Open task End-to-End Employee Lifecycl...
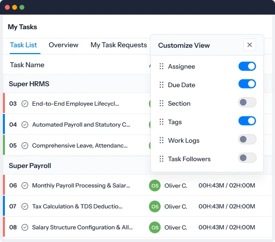 75,104
